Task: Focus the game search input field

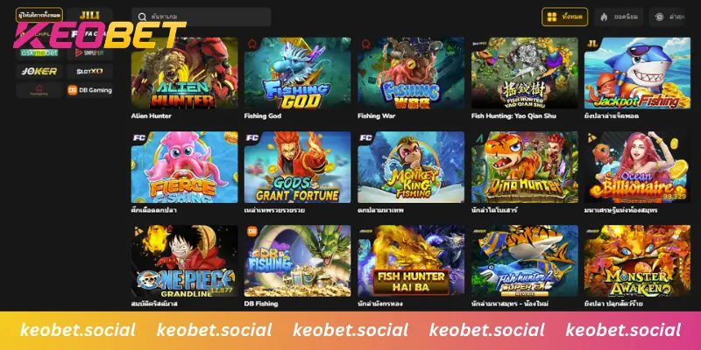Action: (x=202, y=17)
